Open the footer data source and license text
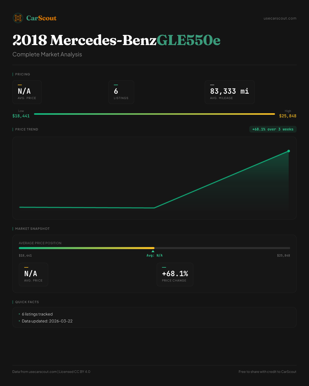309x386 pixels. (51, 372)
